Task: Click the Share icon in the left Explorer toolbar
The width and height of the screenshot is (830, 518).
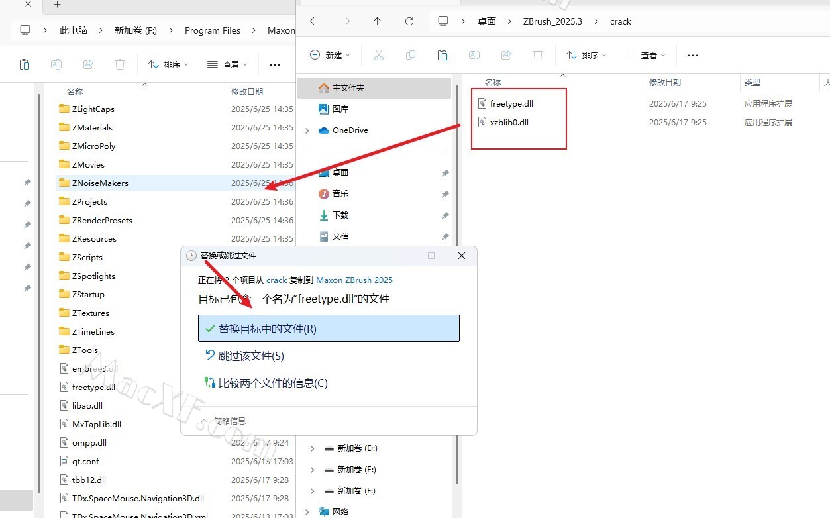Action: (x=88, y=64)
